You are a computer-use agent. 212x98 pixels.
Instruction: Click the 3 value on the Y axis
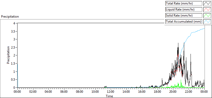pos(15,39)
